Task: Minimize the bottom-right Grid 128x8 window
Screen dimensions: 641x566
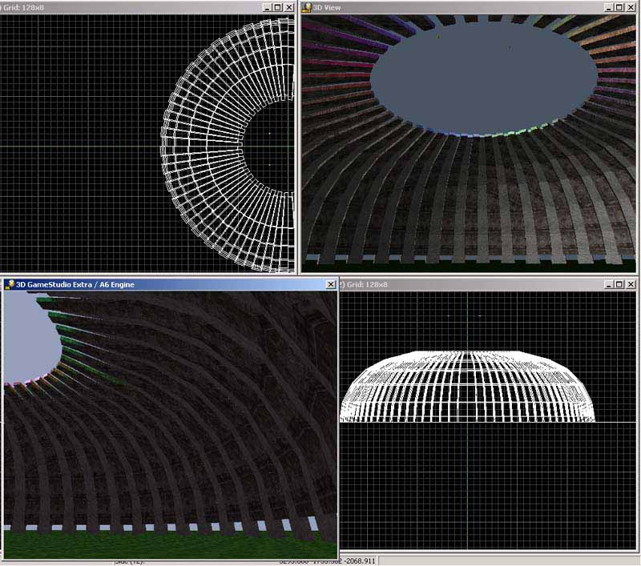Action: click(x=607, y=284)
